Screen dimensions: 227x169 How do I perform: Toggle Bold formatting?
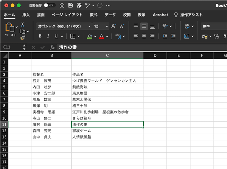[40, 36]
